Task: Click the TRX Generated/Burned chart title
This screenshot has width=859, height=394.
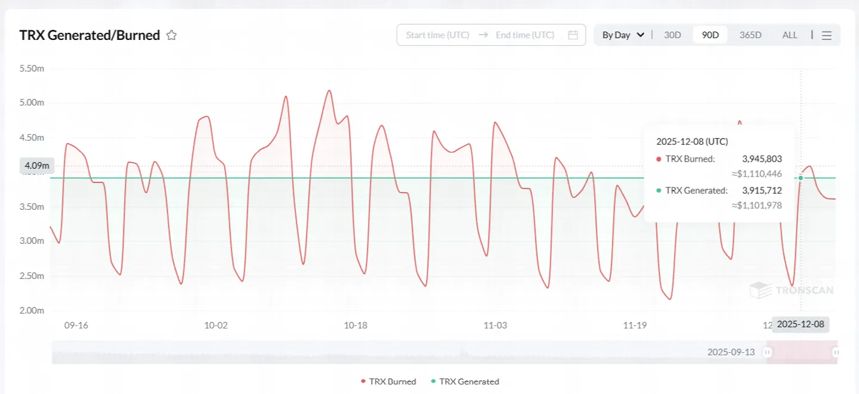Action: pos(89,35)
